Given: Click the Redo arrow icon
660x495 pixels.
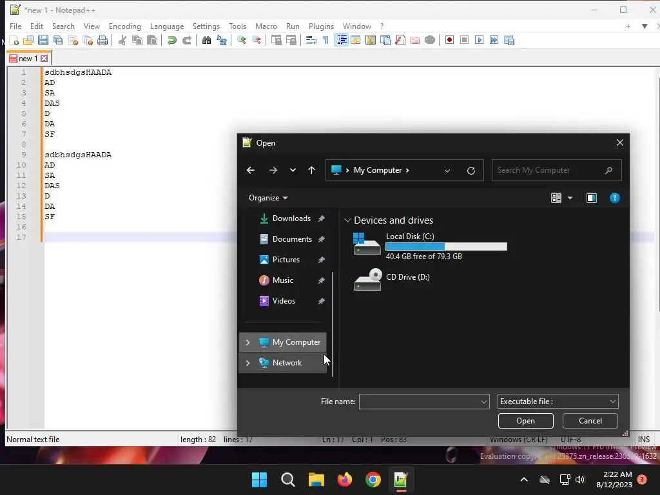Looking at the screenshot, I should pyautogui.click(x=186, y=41).
